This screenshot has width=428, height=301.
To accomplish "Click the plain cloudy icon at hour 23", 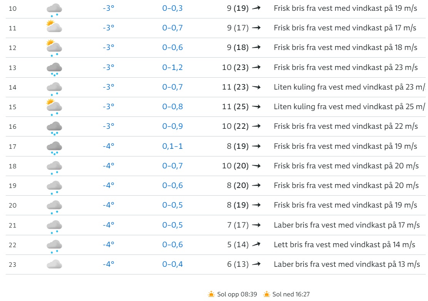I will [x=54, y=264].
